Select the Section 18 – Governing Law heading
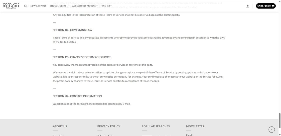The height and width of the screenshot is (136, 281). (x=73, y=30)
